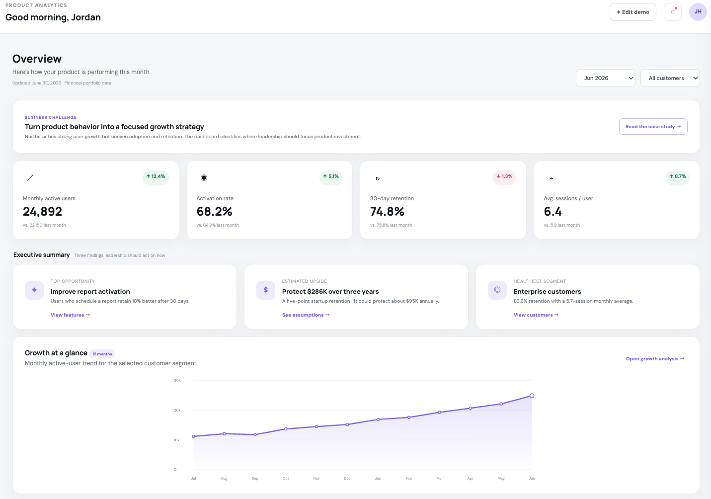Click the Protect $286K over three years heading
The width and height of the screenshot is (711, 499).
(330, 292)
